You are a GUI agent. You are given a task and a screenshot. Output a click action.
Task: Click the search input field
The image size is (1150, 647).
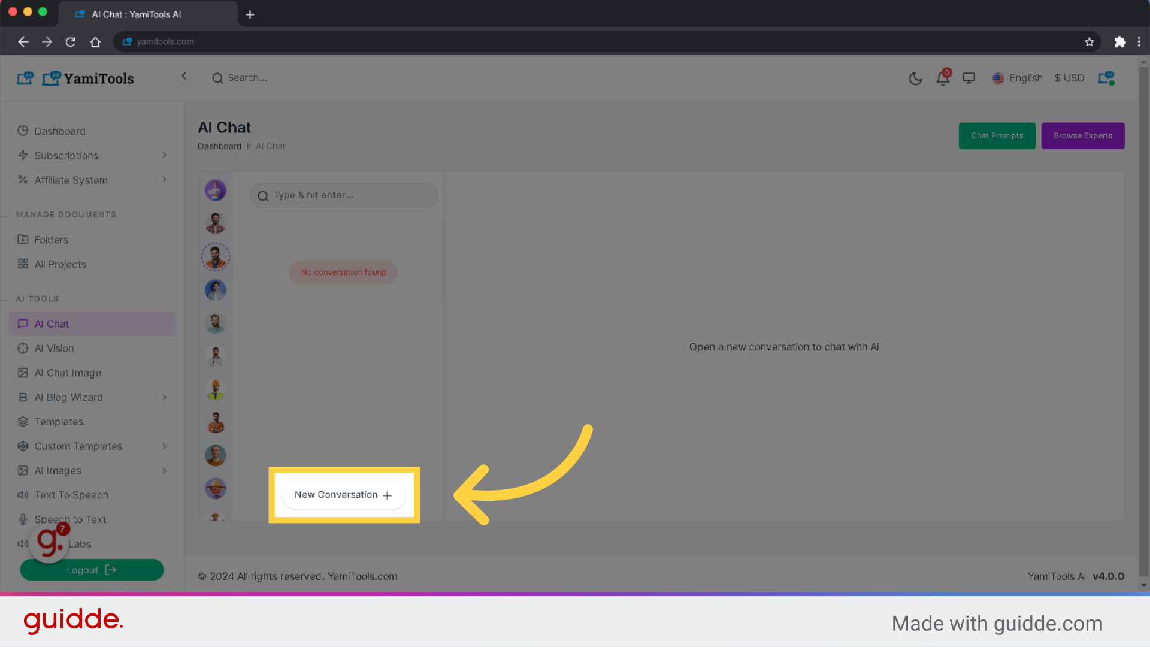click(x=344, y=195)
